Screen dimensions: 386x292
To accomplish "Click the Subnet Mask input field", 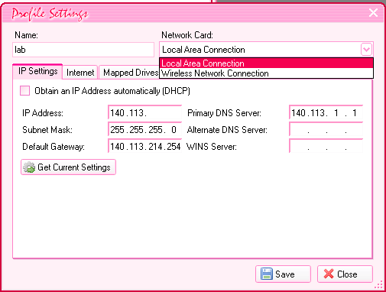I will pos(144,129).
